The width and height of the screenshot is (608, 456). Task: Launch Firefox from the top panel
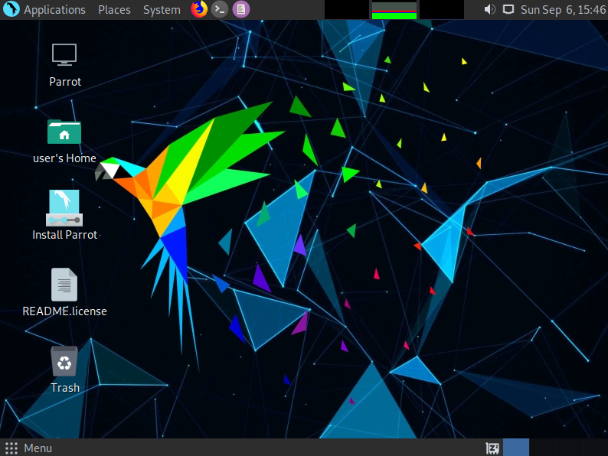pos(199,9)
